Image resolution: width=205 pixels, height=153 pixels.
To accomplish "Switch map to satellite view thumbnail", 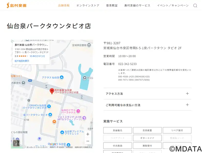I will pyautogui.click(x=16, y=143).
